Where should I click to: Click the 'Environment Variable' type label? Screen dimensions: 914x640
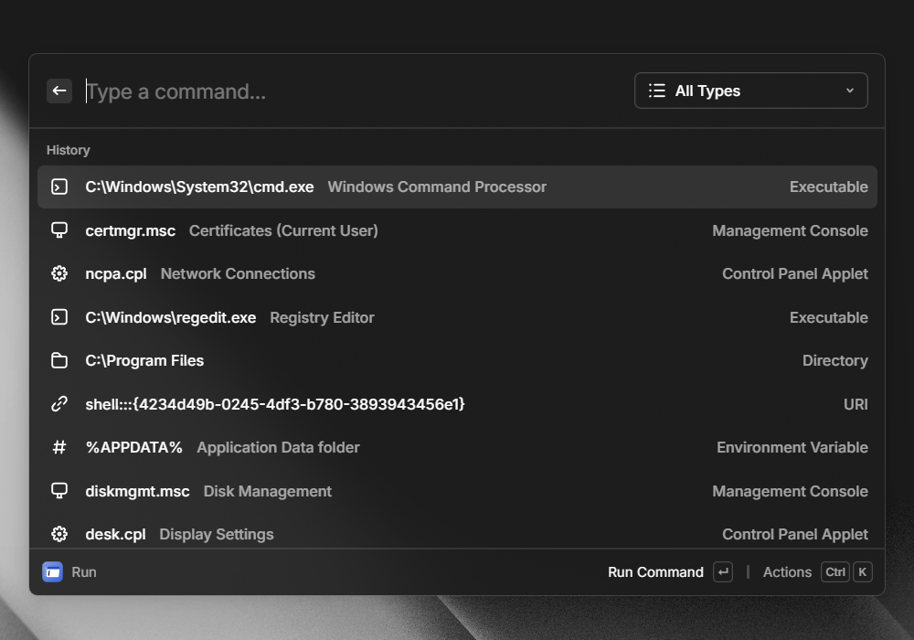792,447
